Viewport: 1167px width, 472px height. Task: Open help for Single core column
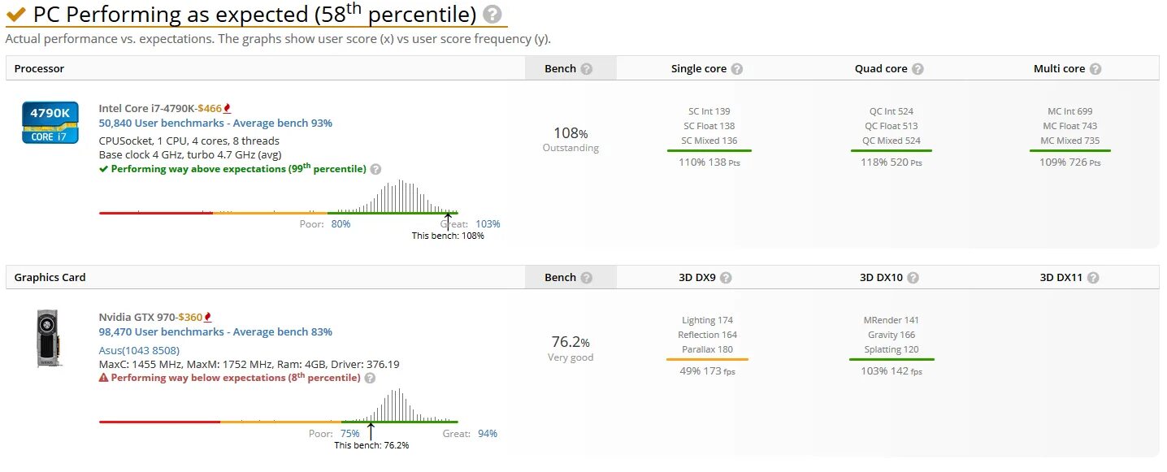coord(736,69)
